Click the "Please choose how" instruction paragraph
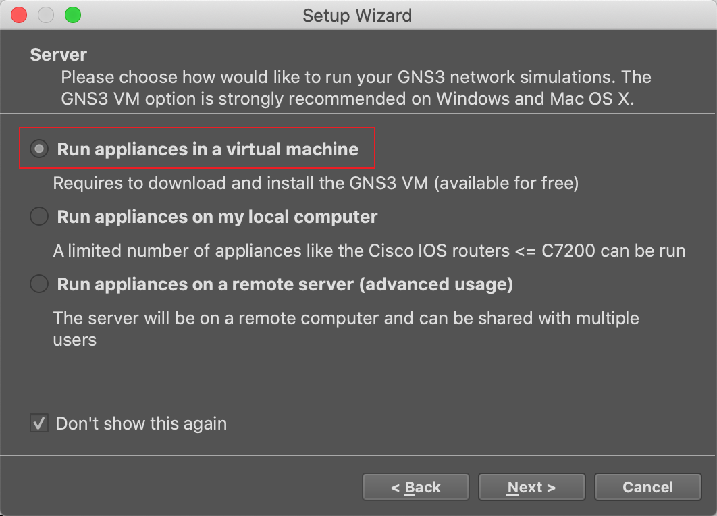 pos(356,86)
